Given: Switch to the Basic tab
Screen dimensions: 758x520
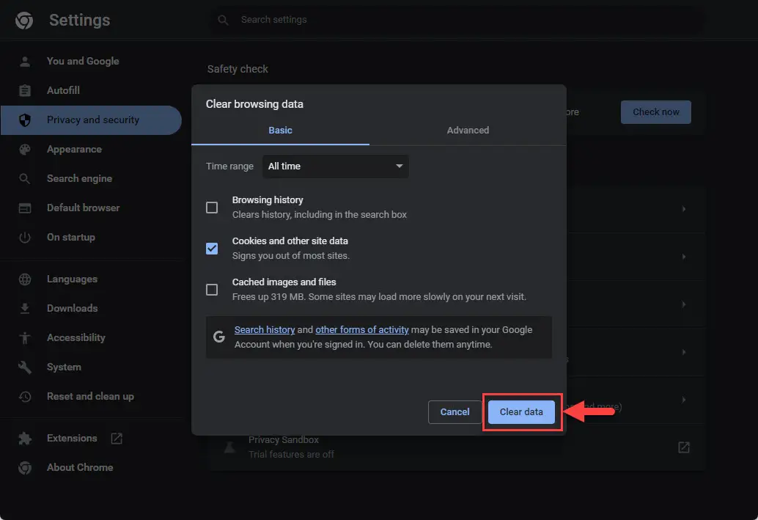Looking at the screenshot, I should 280,131.
